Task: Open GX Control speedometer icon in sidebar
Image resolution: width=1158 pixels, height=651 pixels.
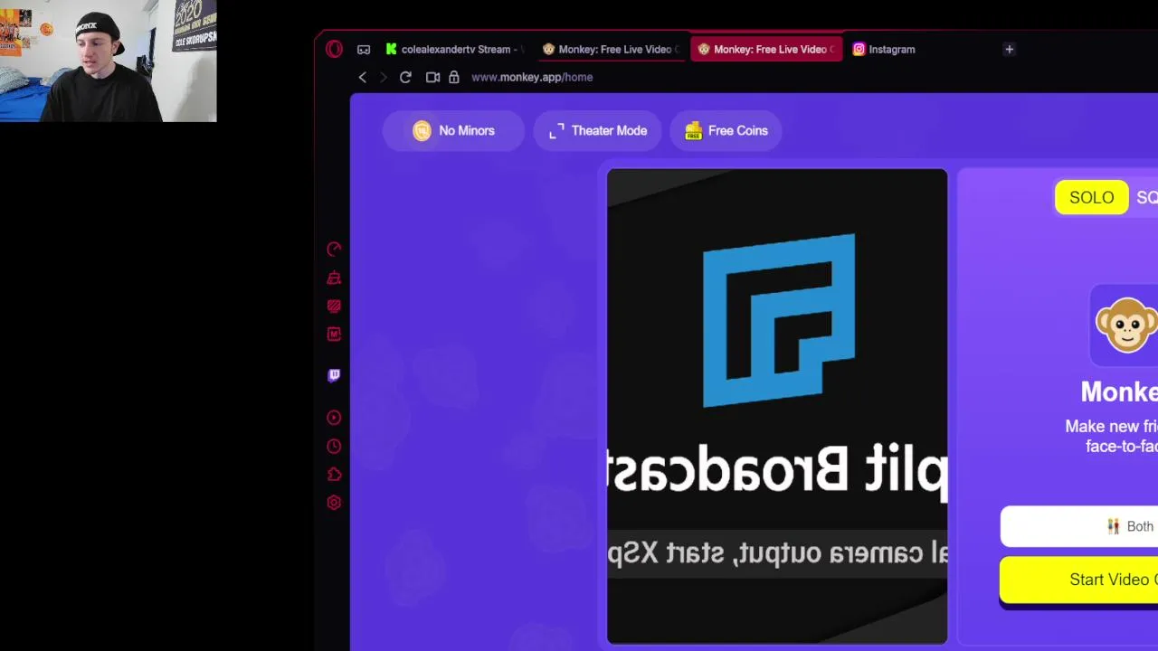Action: tap(334, 249)
